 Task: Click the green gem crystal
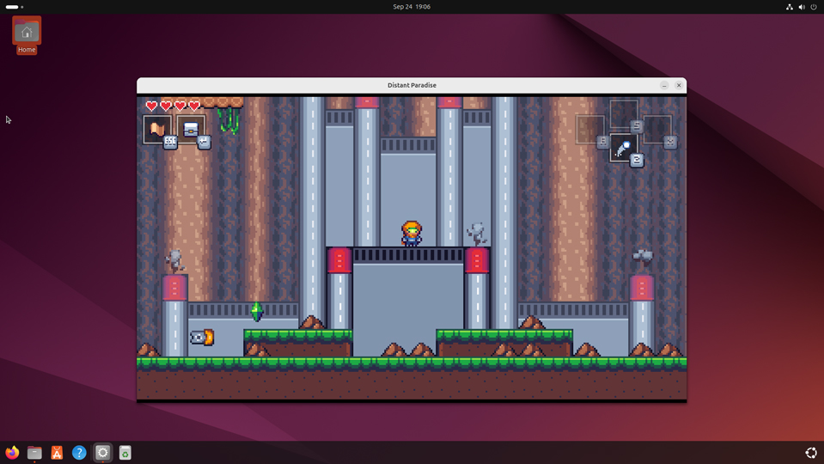click(256, 312)
